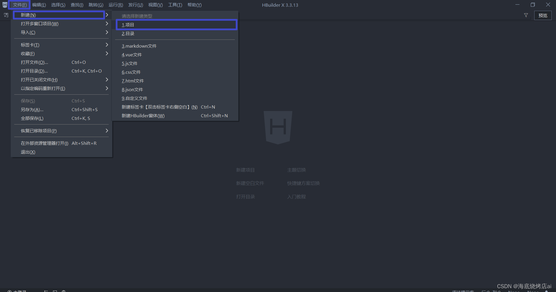556x292 pixels.
Task: Select 退出(X) to quit HBuilder X
Action: click(x=61, y=152)
